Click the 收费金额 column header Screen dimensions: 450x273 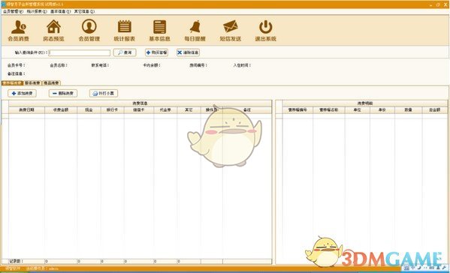(x=61, y=109)
